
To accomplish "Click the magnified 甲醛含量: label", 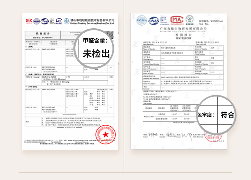I will [x=95, y=41].
